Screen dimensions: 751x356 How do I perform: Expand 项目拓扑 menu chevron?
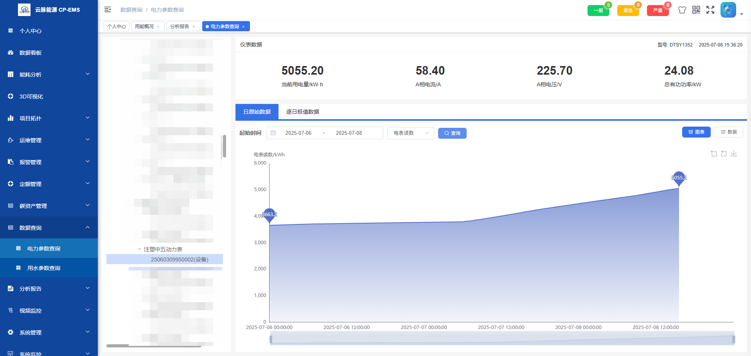pyautogui.click(x=88, y=118)
